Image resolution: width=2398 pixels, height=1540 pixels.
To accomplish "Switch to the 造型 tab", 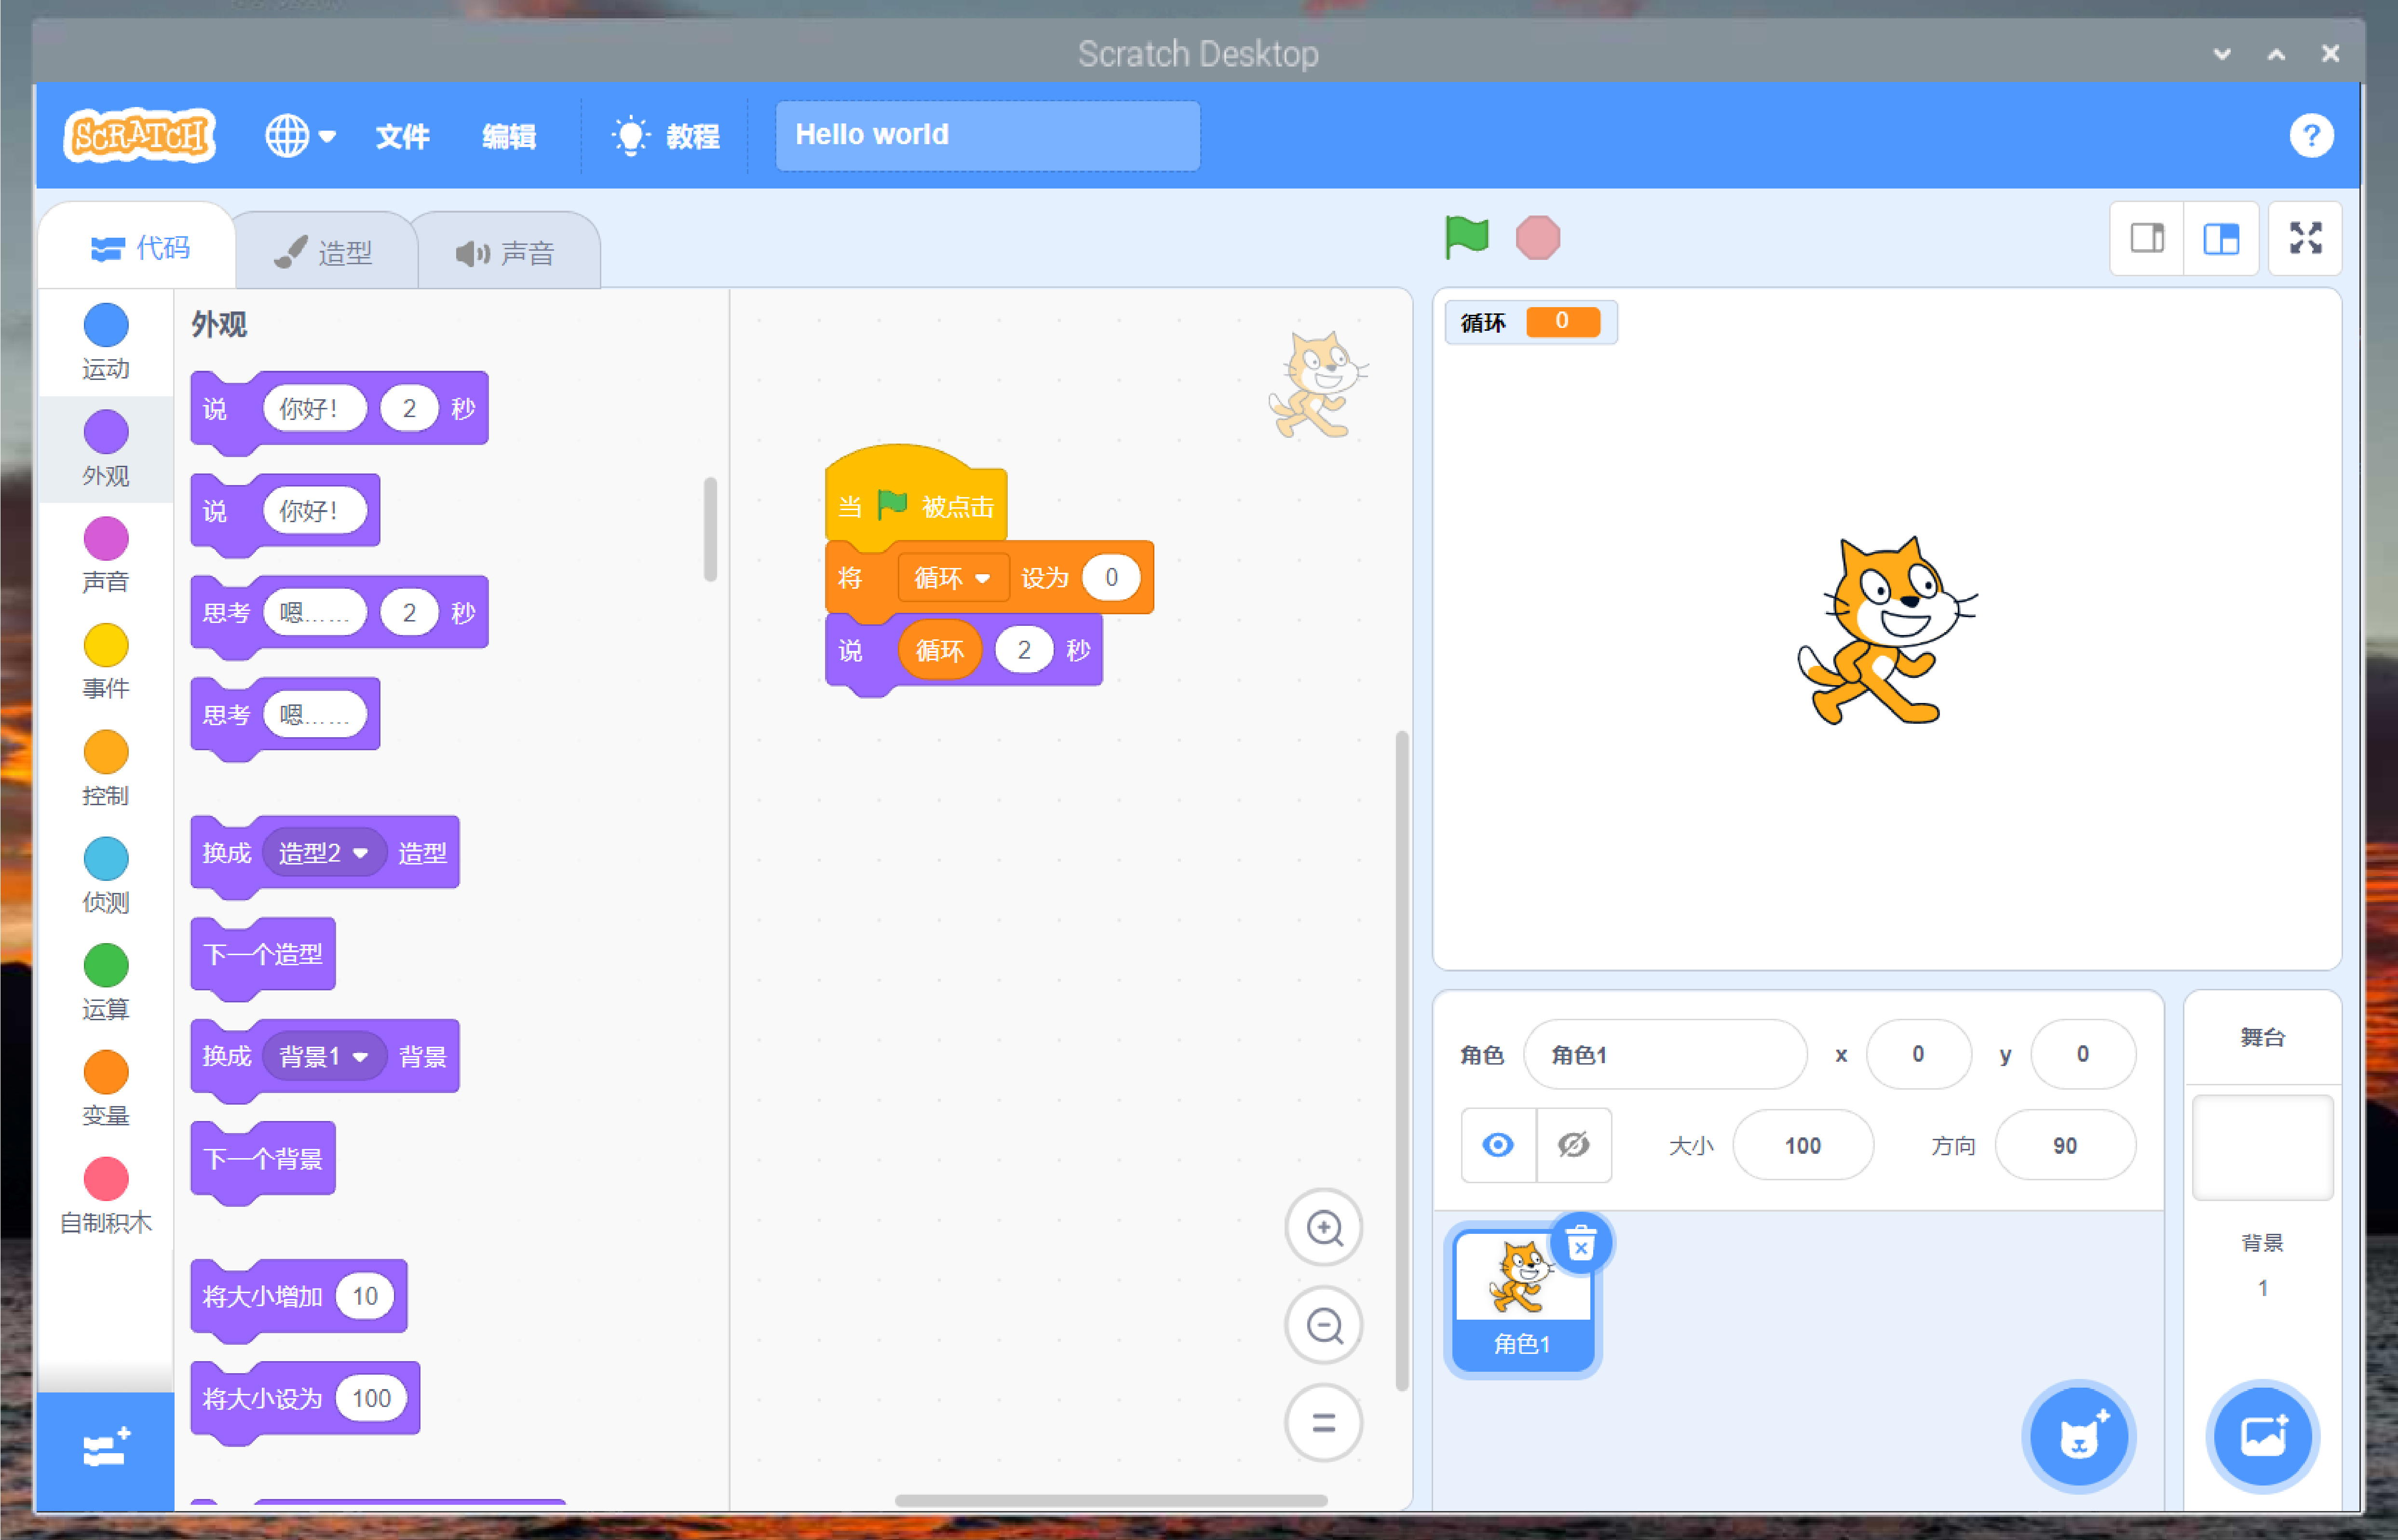I will 325,252.
